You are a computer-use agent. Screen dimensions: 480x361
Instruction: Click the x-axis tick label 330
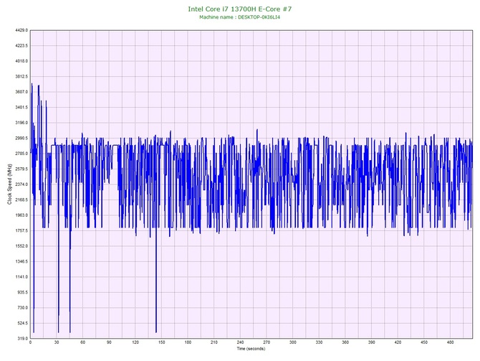click(319, 342)
